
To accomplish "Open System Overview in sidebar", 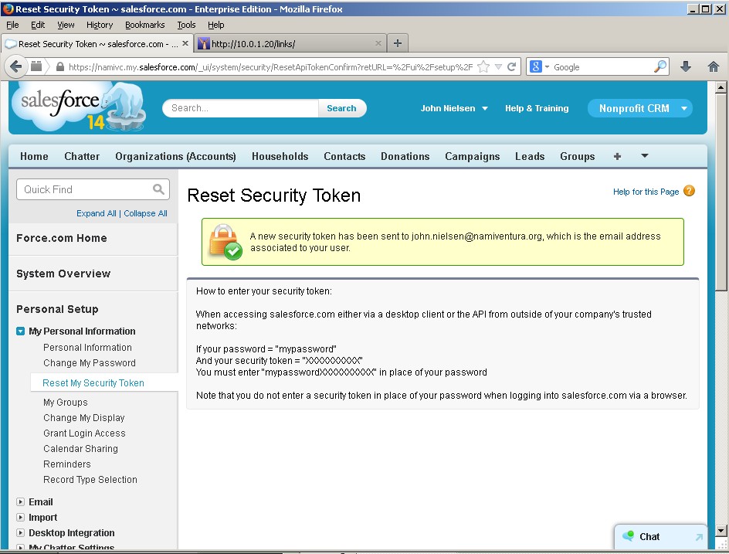I will click(63, 274).
